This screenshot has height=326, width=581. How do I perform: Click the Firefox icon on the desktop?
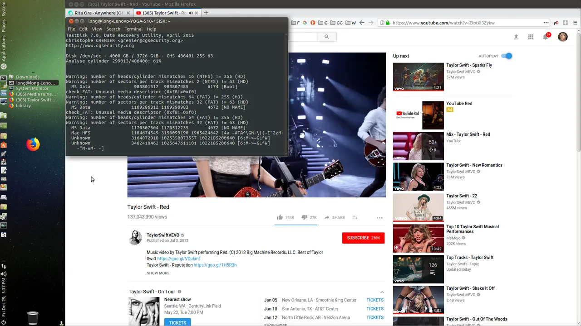coord(33,144)
